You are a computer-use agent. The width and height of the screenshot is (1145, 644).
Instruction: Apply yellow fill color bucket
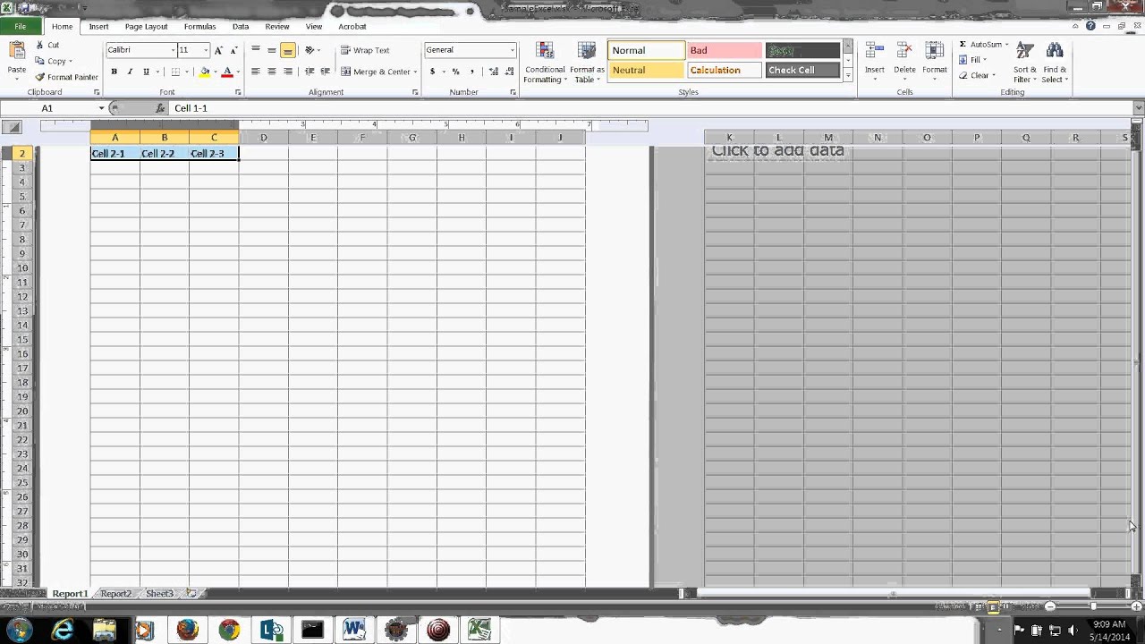(x=205, y=72)
